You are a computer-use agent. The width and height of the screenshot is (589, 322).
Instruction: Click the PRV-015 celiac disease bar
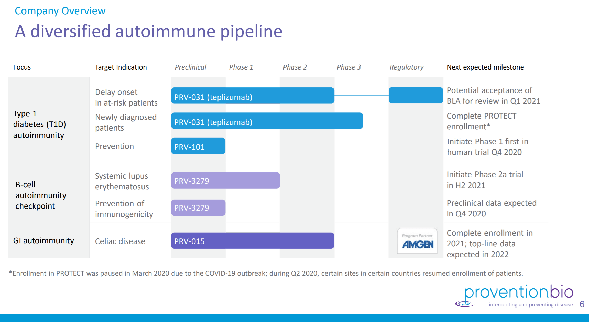[x=253, y=240]
